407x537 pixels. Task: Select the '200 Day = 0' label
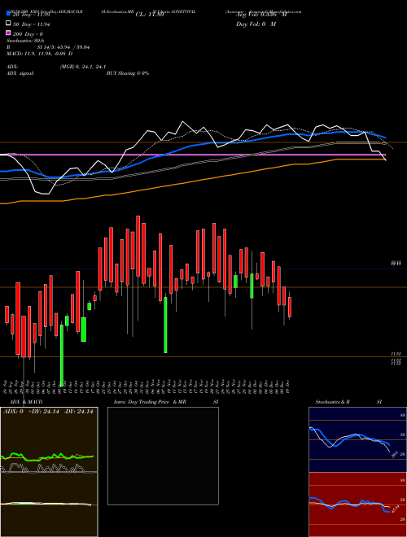[x=28, y=34]
